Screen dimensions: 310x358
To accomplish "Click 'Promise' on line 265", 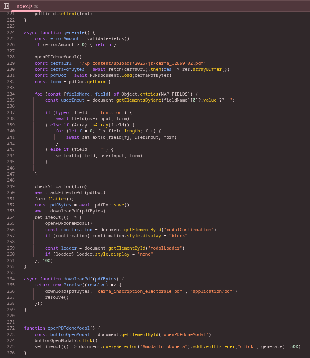I will coord(73,285).
